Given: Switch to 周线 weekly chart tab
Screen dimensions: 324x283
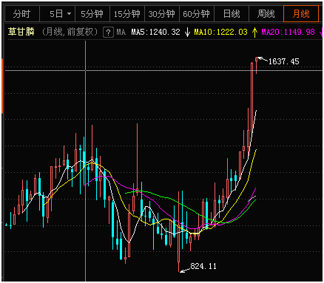Looking at the screenshot, I should [x=266, y=14].
